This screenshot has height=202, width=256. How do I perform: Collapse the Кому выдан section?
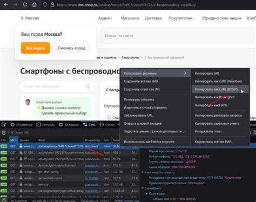pyautogui.click(x=146, y=193)
